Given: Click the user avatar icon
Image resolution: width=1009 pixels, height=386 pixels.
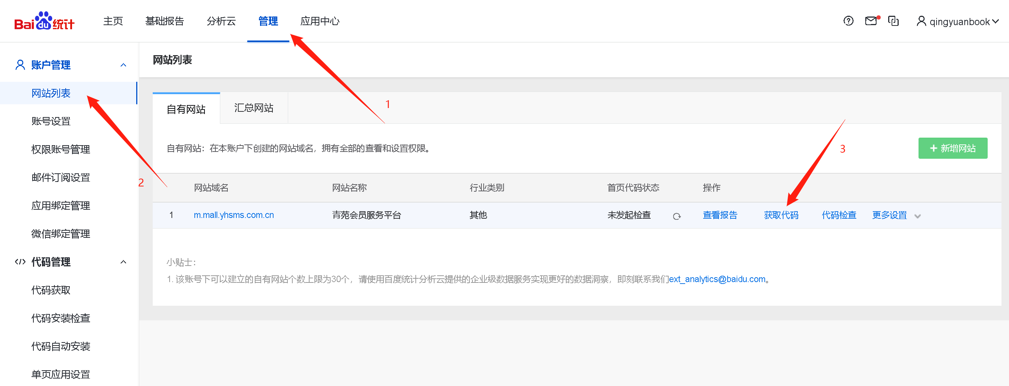Looking at the screenshot, I should pyautogui.click(x=921, y=21).
